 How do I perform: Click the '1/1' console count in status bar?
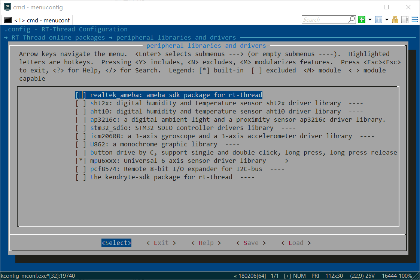(x=275, y=276)
